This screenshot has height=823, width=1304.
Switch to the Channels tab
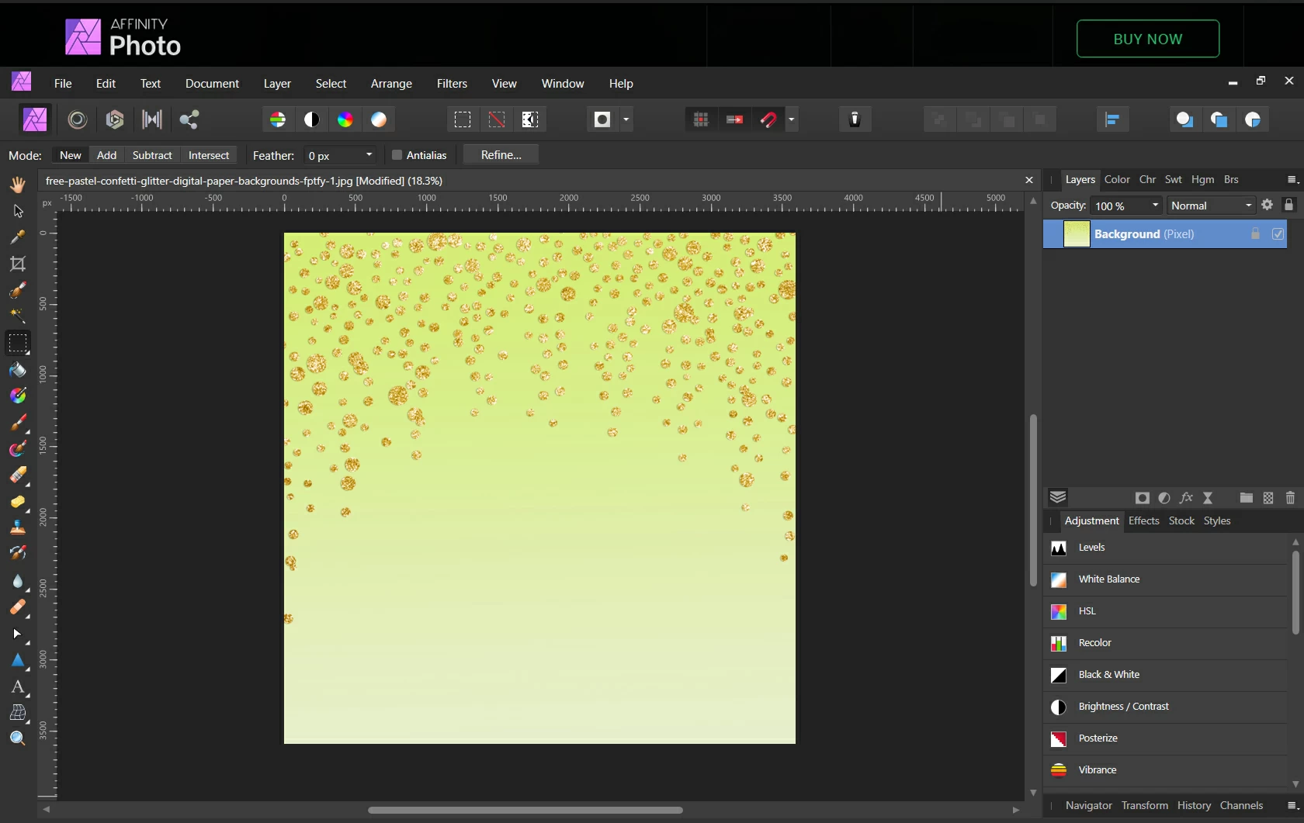1242,806
